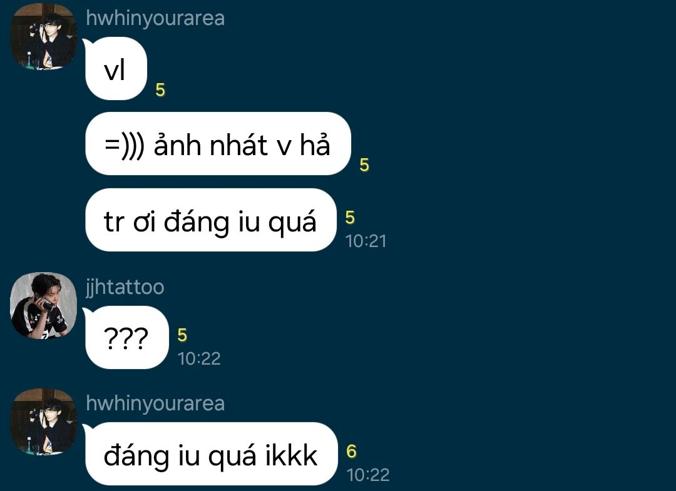
Task: Tap hwhinyourarea's avatar beside the last message
Action: coord(44,422)
